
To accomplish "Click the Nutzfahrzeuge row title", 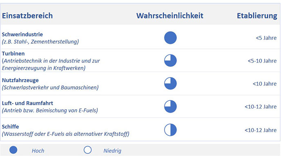I will pyautogui.click(x=20, y=81).
